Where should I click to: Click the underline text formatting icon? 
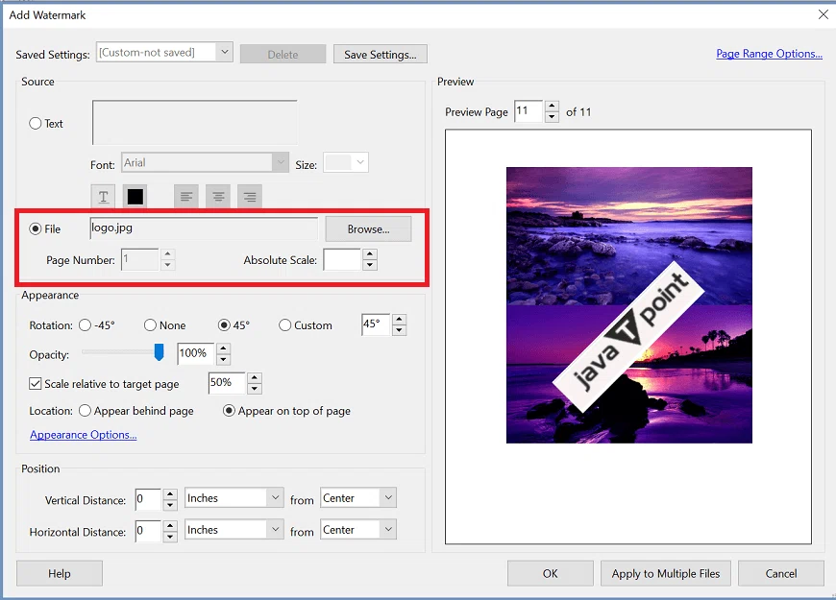[x=104, y=197]
